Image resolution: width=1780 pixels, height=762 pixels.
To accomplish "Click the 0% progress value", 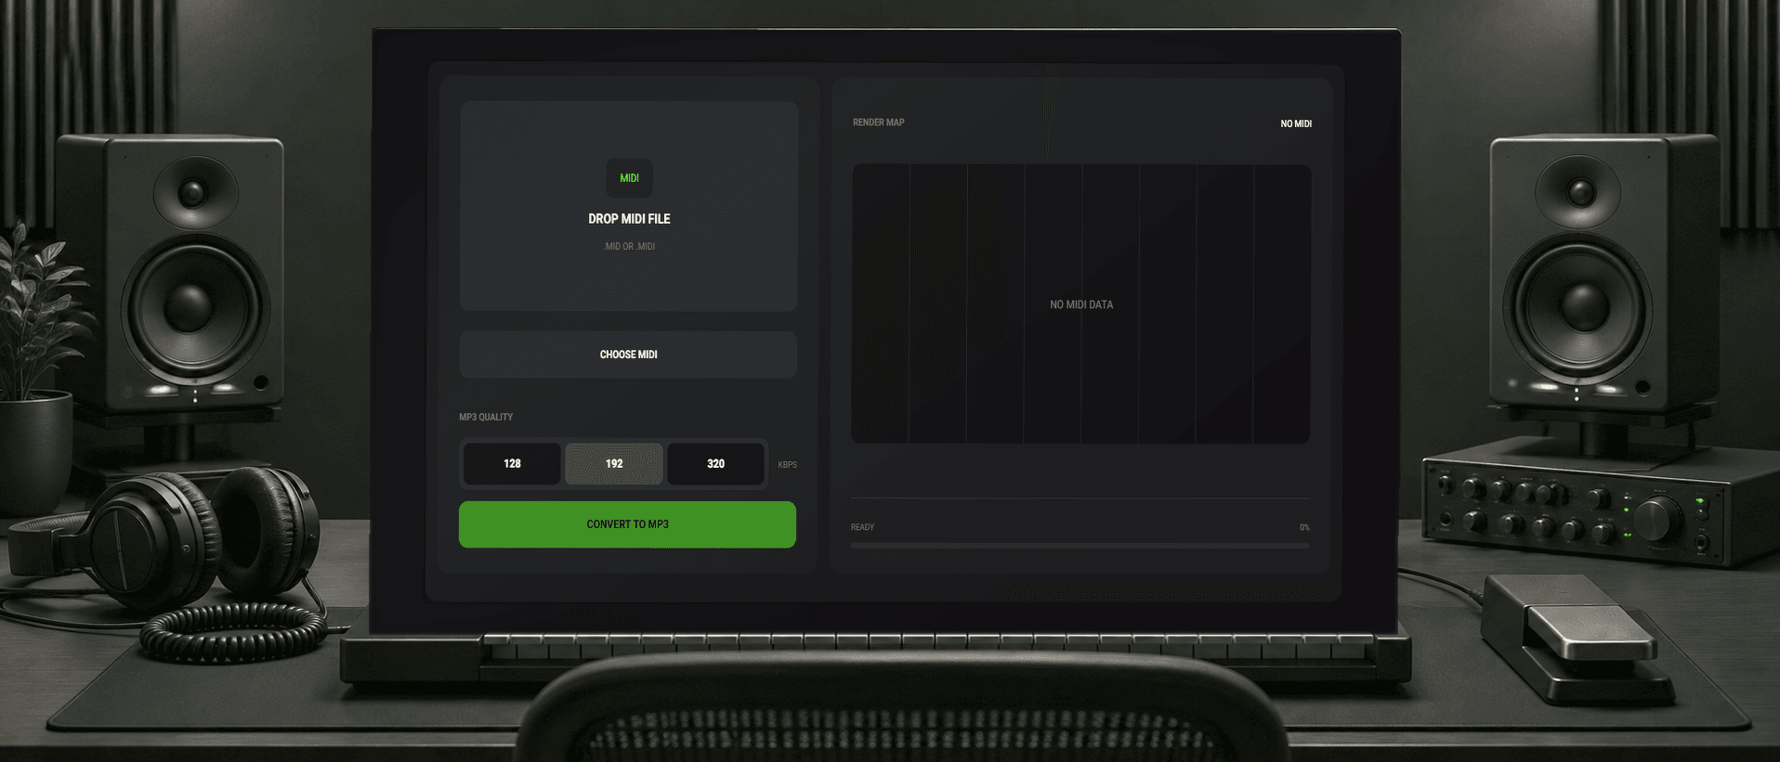I will tap(1304, 527).
